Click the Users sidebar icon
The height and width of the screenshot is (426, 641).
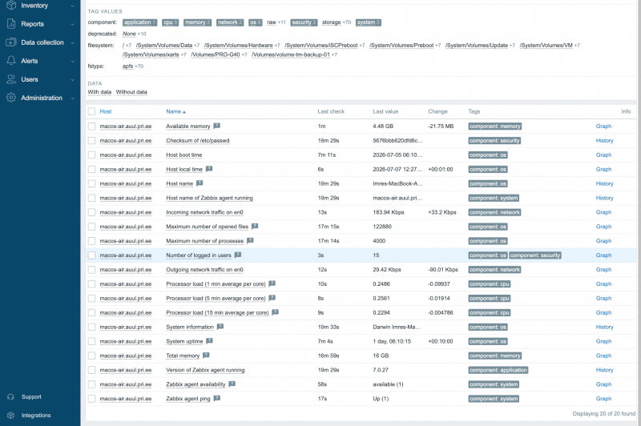11,79
